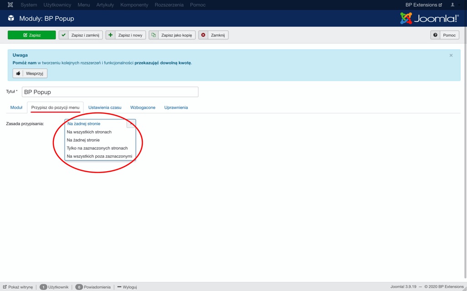
Task: Click Pokaż witrynę in the status bar
Action: pyautogui.click(x=18, y=287)
